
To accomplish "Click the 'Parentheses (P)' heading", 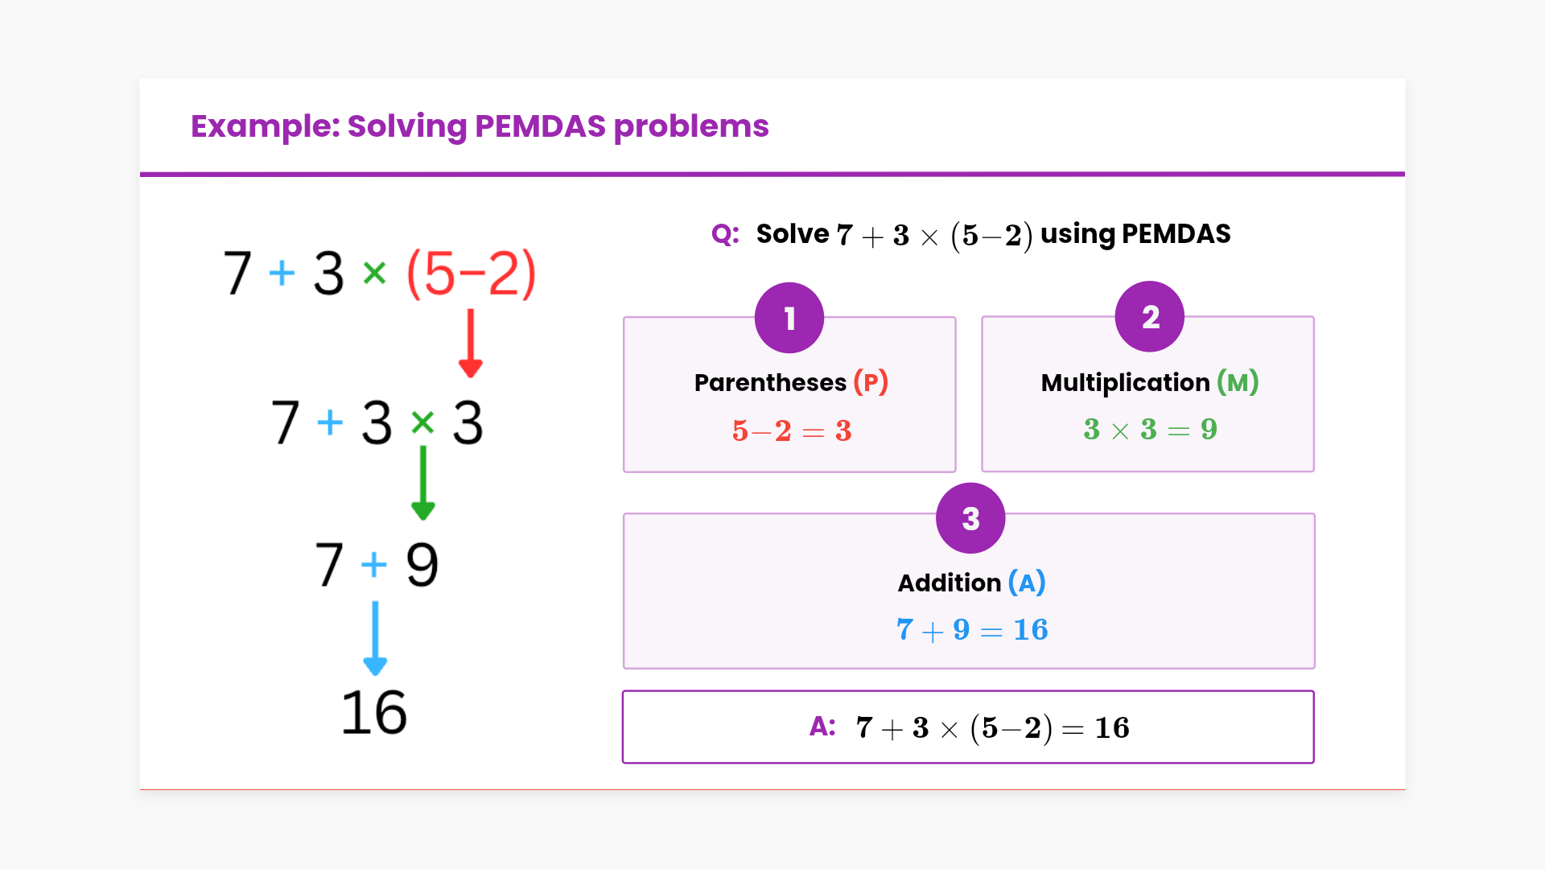I will tap(791, 382).
